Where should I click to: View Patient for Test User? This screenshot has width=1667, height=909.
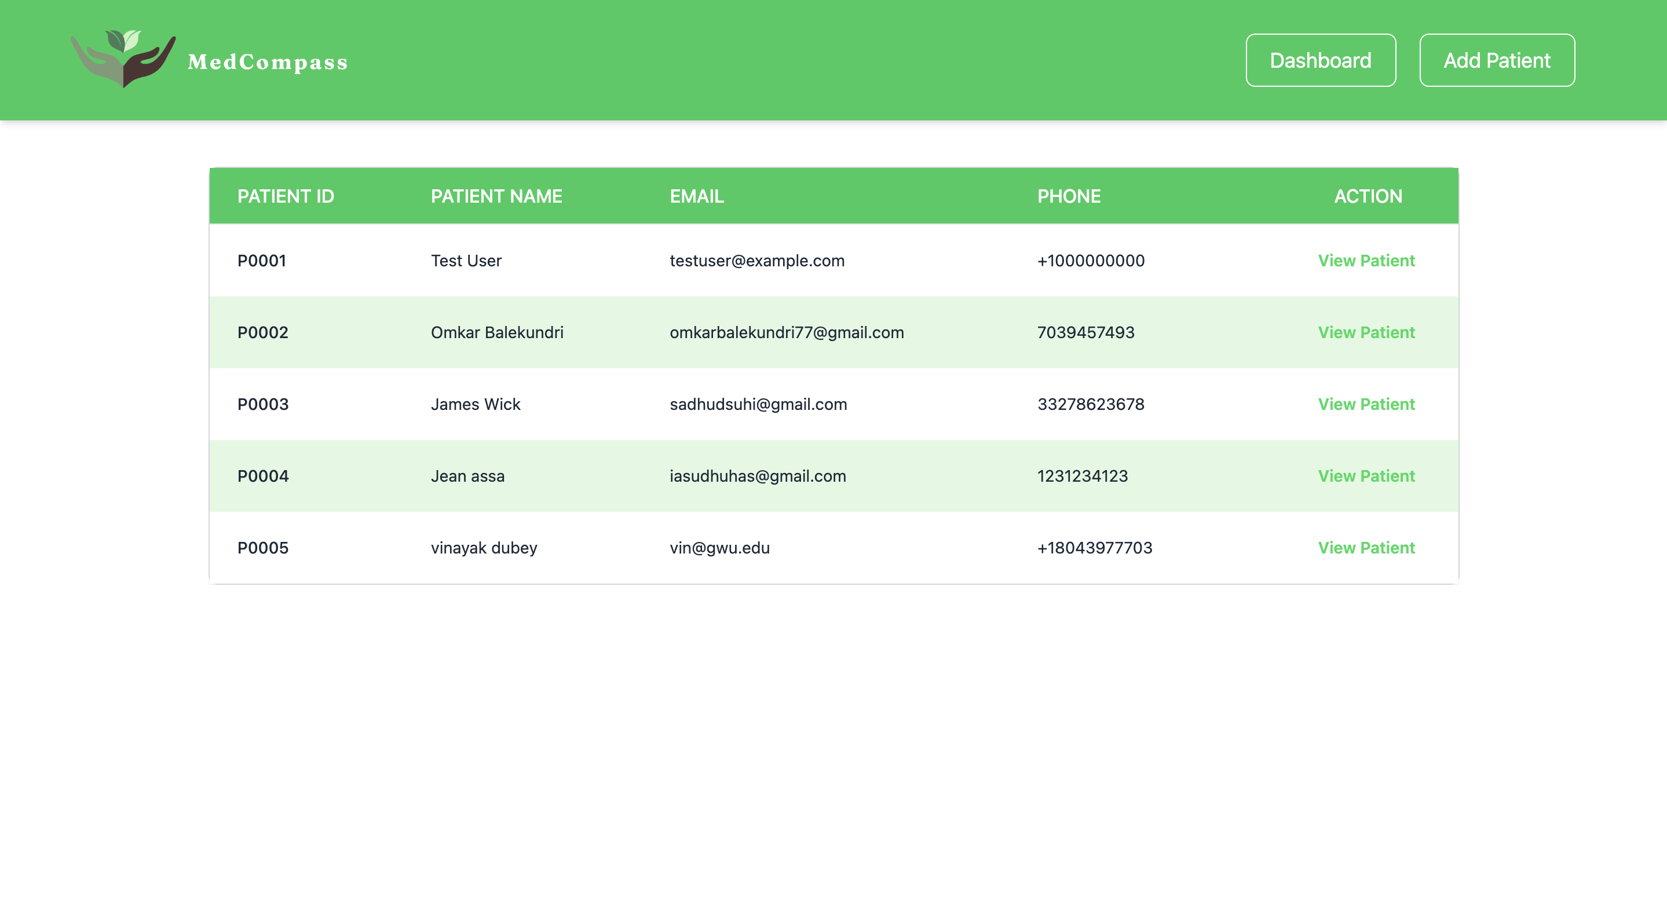tap(1366, 261)
